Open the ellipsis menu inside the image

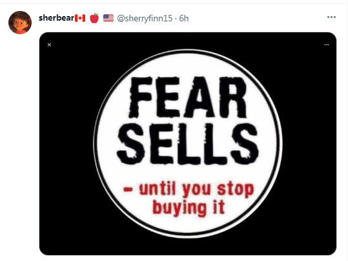click(326, 45)
